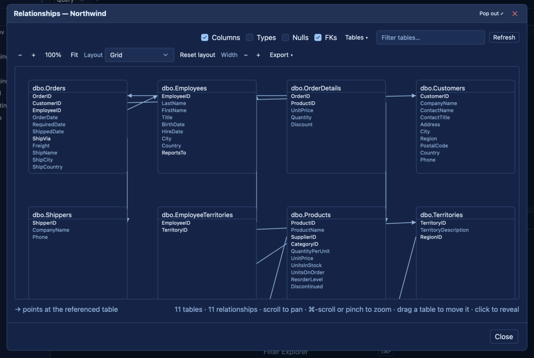534x358 pixels.
Task: Click the Close button at bottom right
Action: 504,337
